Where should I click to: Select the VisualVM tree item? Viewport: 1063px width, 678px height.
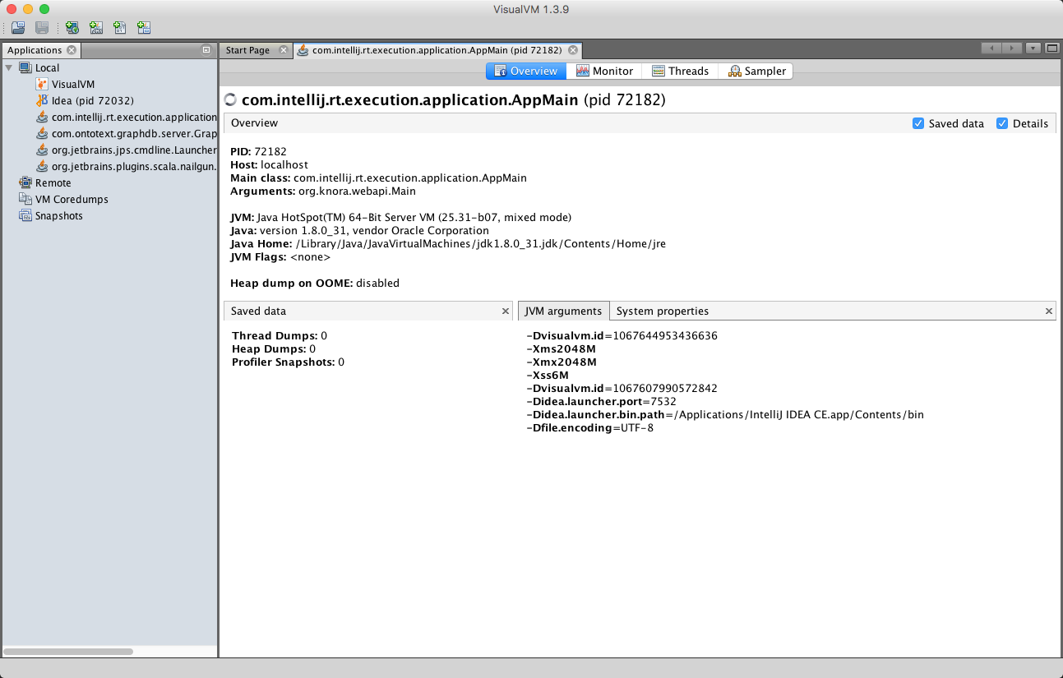[x=73, y=84]
